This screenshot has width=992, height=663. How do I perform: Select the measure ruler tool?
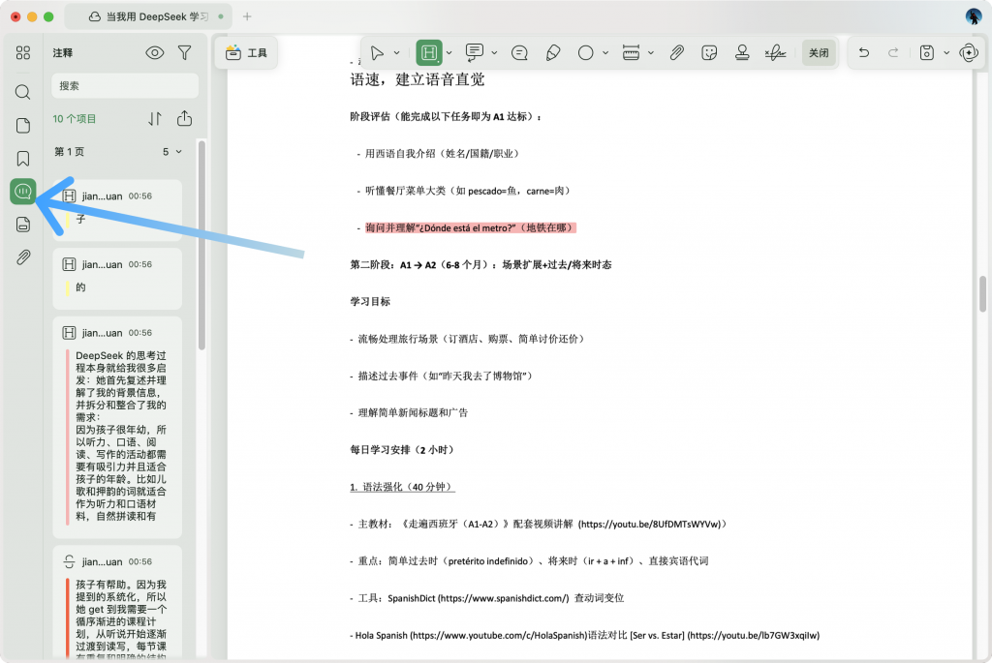(631, 52)
